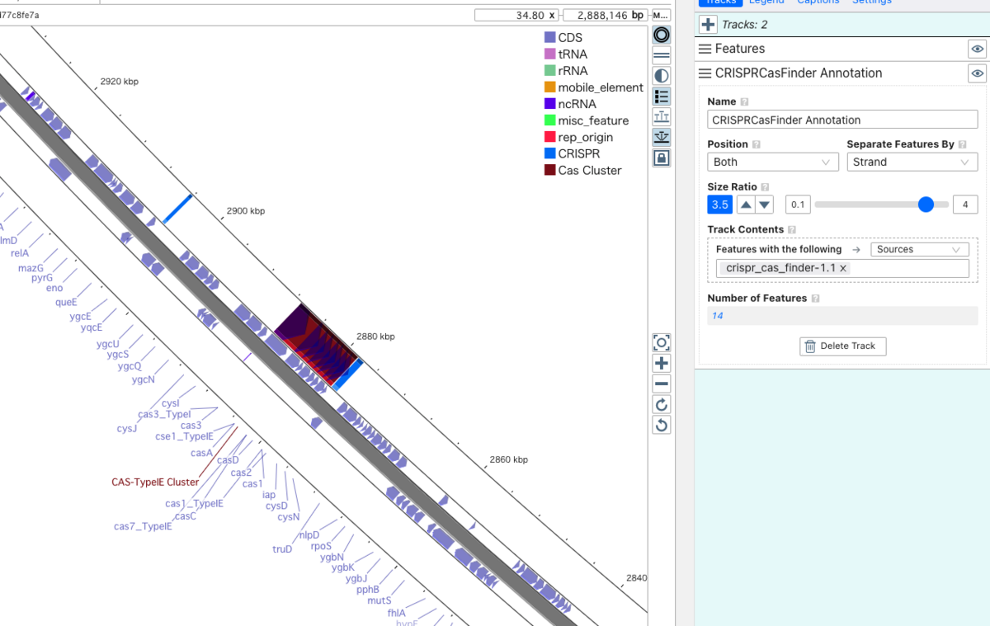Open Separate Features By dropdown (Strand)
This screenshot has height=626, width=990.
(912, 162)
